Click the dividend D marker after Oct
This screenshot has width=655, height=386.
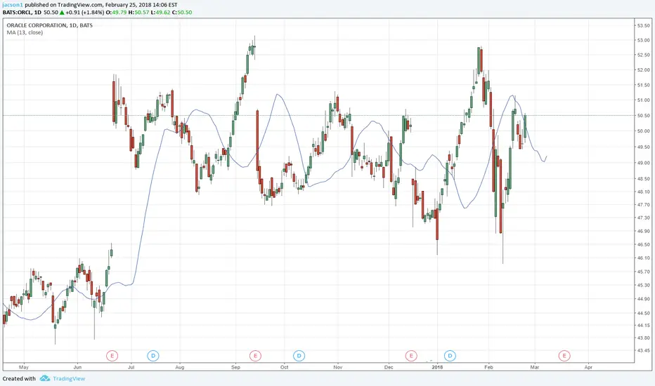pyautogui.click(x=299, y=356)
